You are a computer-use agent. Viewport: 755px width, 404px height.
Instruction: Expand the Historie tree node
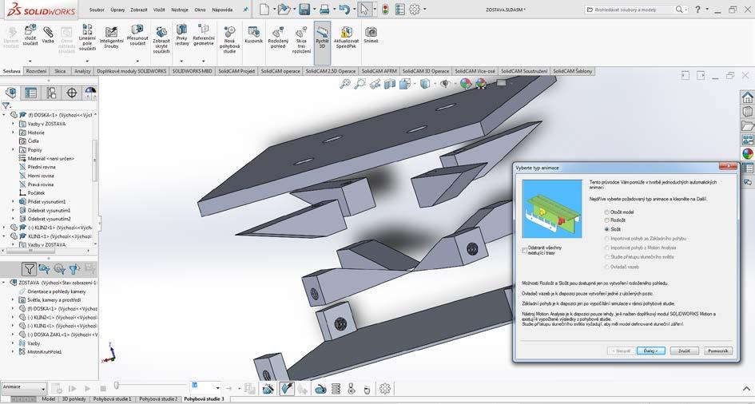(x=13, y=133)
